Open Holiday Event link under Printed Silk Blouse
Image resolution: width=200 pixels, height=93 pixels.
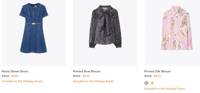coord(164,89)
